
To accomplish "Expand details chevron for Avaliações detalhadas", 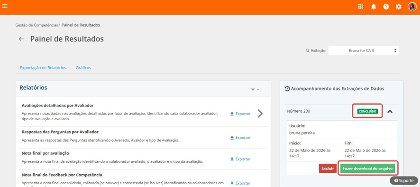I will click(260, 114).
